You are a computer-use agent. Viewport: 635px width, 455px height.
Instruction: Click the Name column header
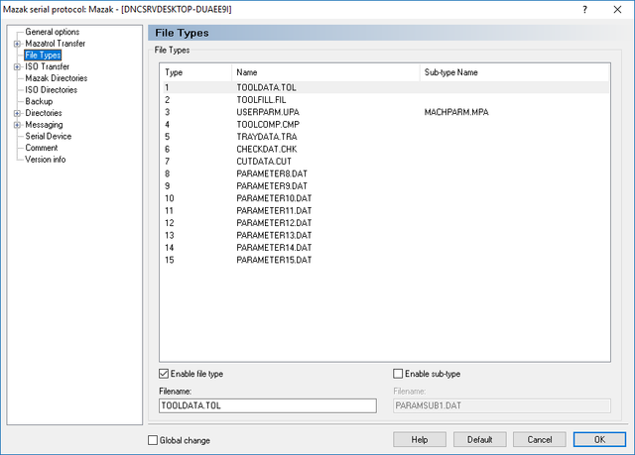[325, 72]
